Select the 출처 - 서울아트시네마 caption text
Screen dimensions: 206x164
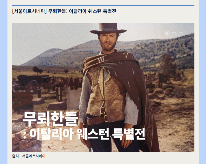coord(29,156)
